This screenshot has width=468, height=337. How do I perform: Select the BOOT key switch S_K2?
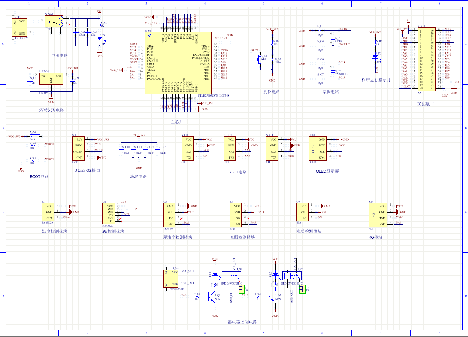[x=35, y=135]
